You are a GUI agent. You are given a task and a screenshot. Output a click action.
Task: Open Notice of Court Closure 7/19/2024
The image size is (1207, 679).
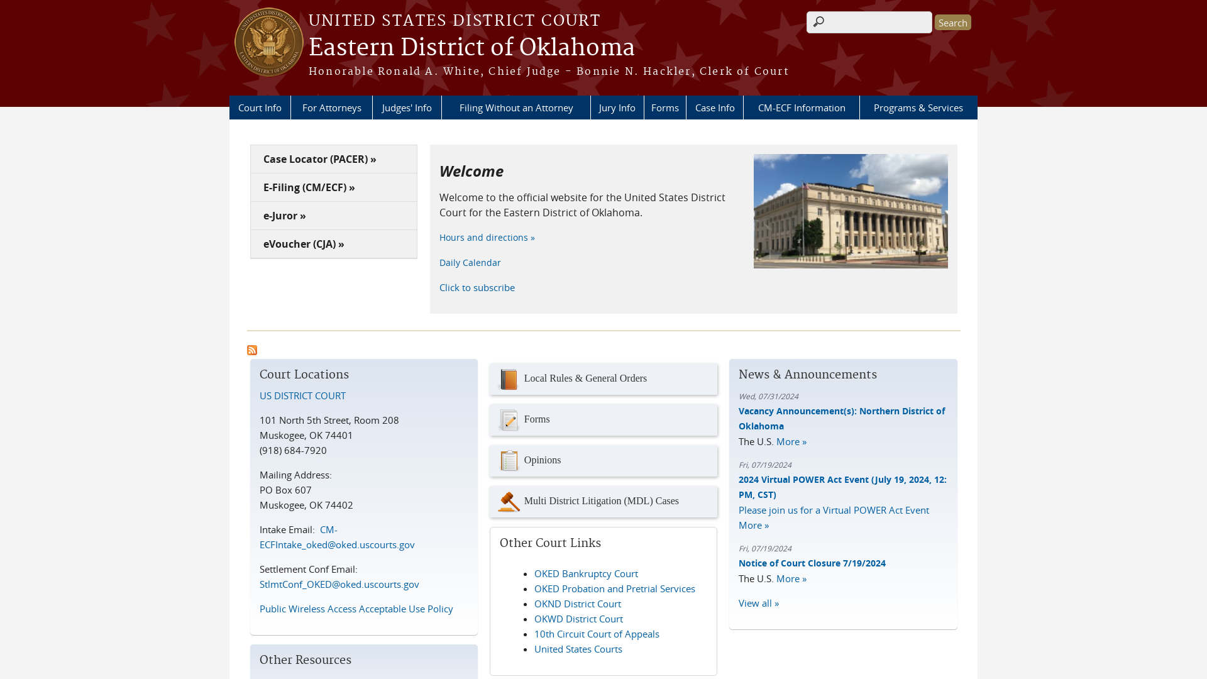pos(812,563)
